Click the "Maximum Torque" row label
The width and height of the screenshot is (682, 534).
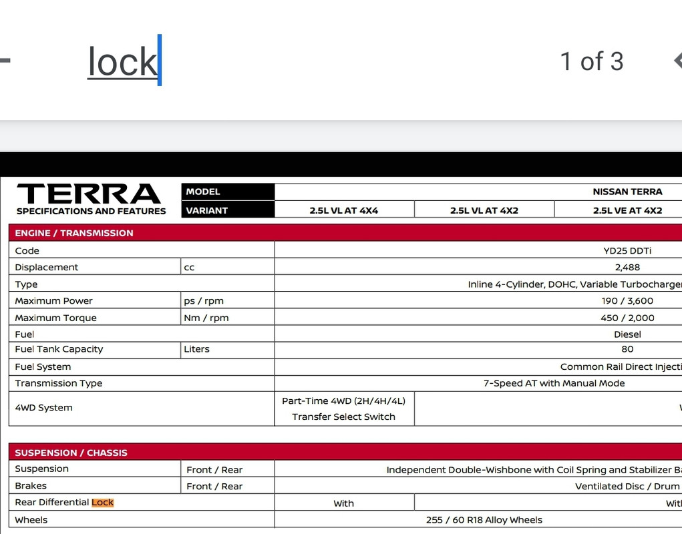55,318
